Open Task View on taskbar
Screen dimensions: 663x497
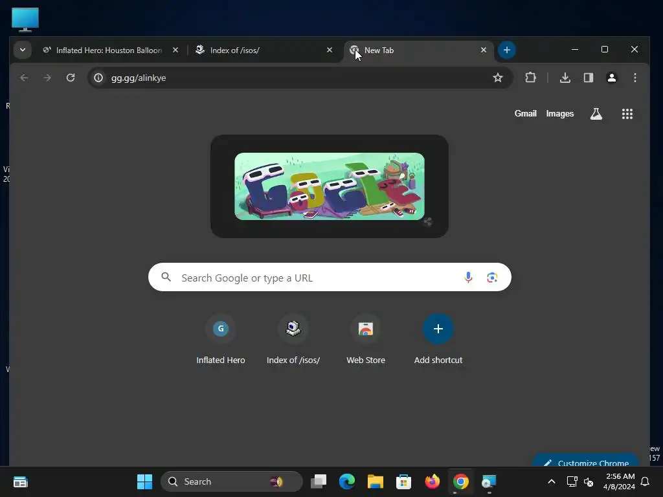coord(319,481)
